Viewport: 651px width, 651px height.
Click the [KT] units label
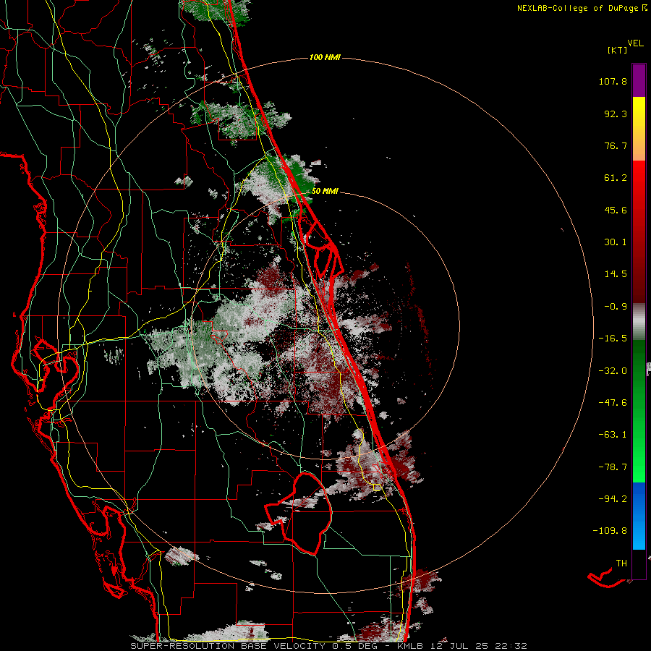[x=617, y=50]
